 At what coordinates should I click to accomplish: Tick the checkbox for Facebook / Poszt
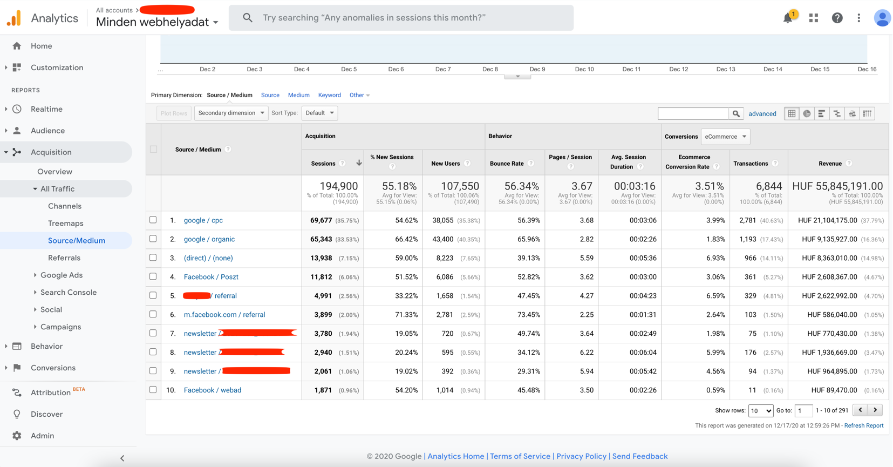point(153,276)
